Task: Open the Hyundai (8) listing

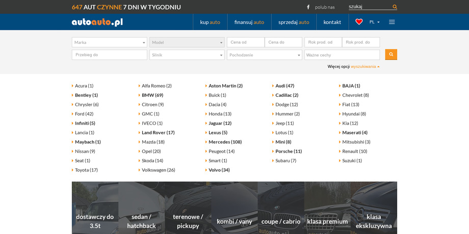Action: (x=354, y=114)
